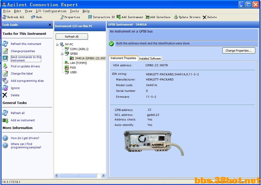Click the green address check status icon

tap(111, 44)
